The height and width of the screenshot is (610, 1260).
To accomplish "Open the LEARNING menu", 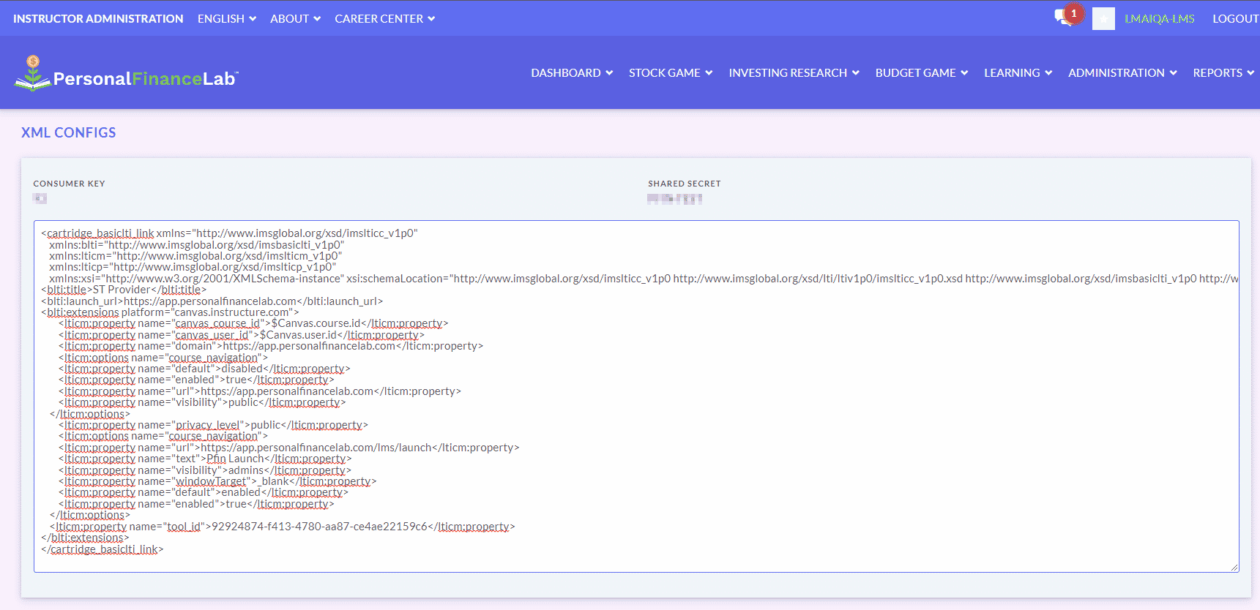I will [1018, 72].
